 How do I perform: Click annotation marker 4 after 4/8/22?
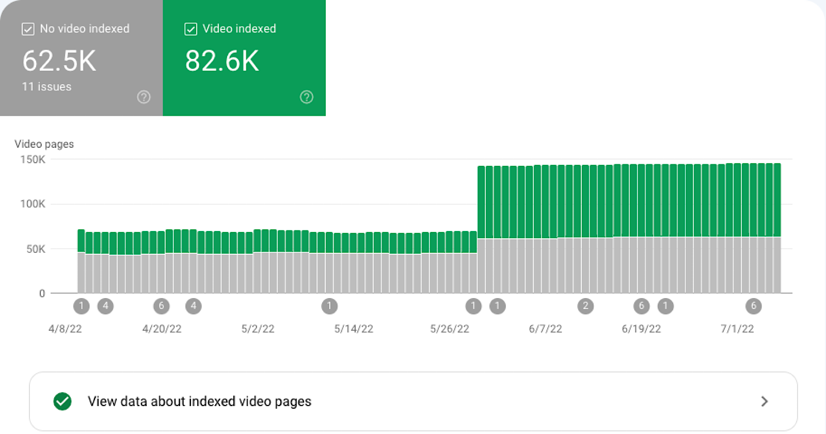[105, 306]
